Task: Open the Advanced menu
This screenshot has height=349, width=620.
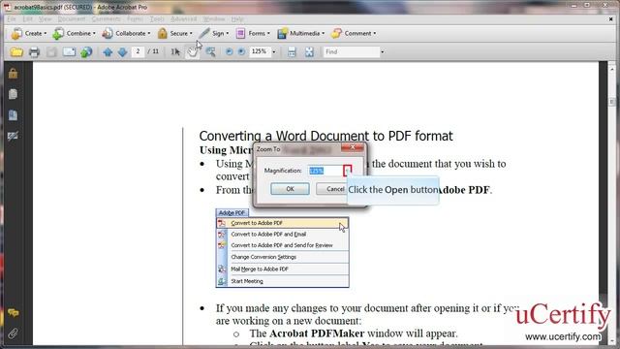Action: (183, 19)
